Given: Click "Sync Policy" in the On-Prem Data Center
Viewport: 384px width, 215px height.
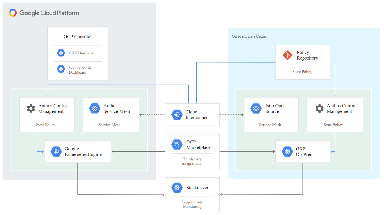Looking at the screenshot, I should (333, 125).
